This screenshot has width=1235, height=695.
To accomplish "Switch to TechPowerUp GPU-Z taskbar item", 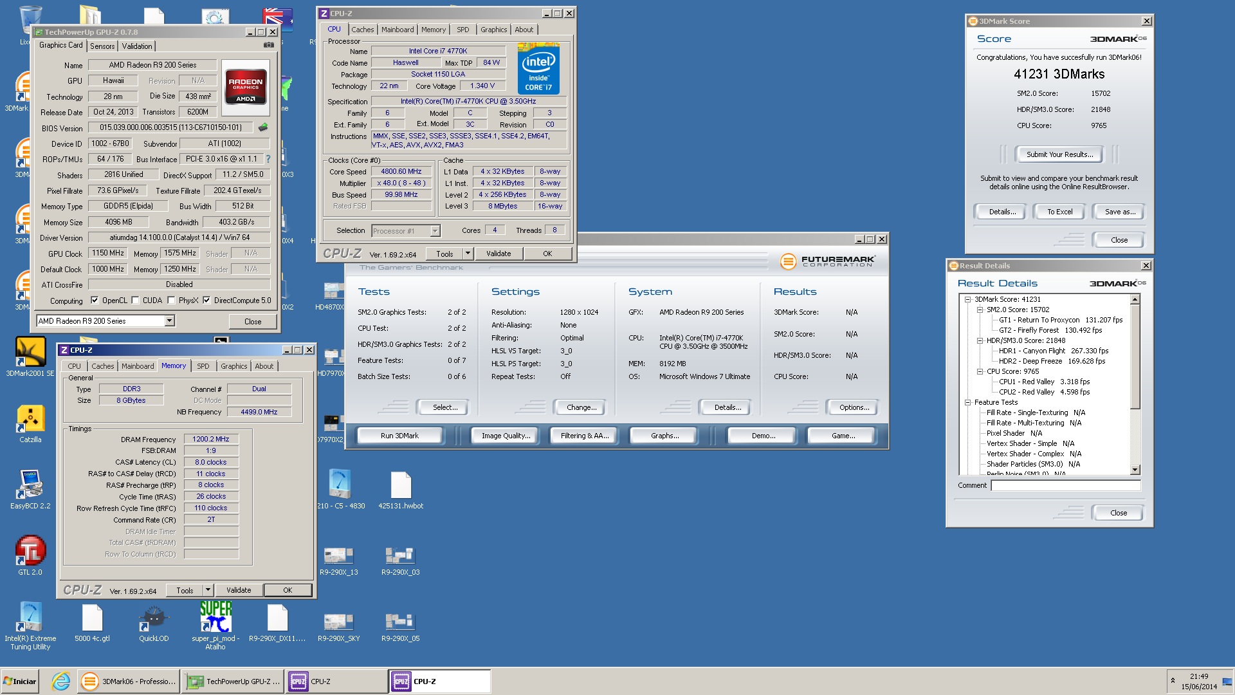I will pos(232,681).
